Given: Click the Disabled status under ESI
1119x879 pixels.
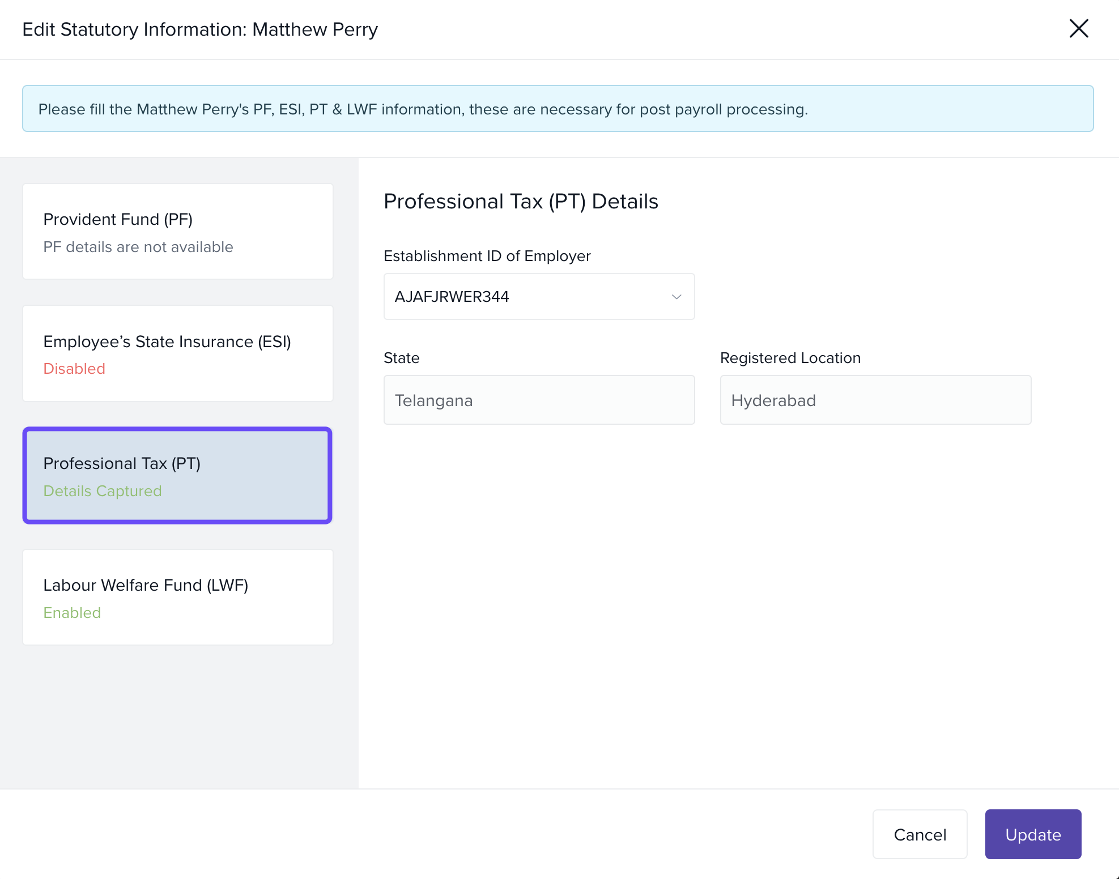Looking at the screenshot, I should point(74,369).
